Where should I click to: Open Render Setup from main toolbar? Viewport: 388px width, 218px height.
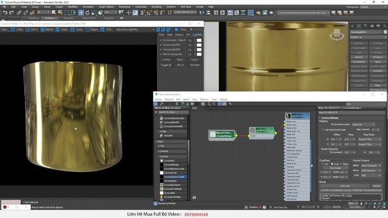pos(258,13)
